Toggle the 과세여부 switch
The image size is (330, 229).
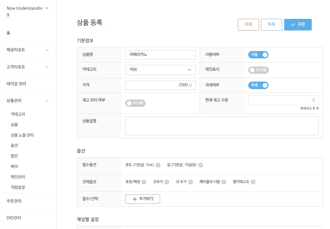pos(258,85)
